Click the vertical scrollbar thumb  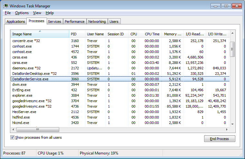(232, 48)
